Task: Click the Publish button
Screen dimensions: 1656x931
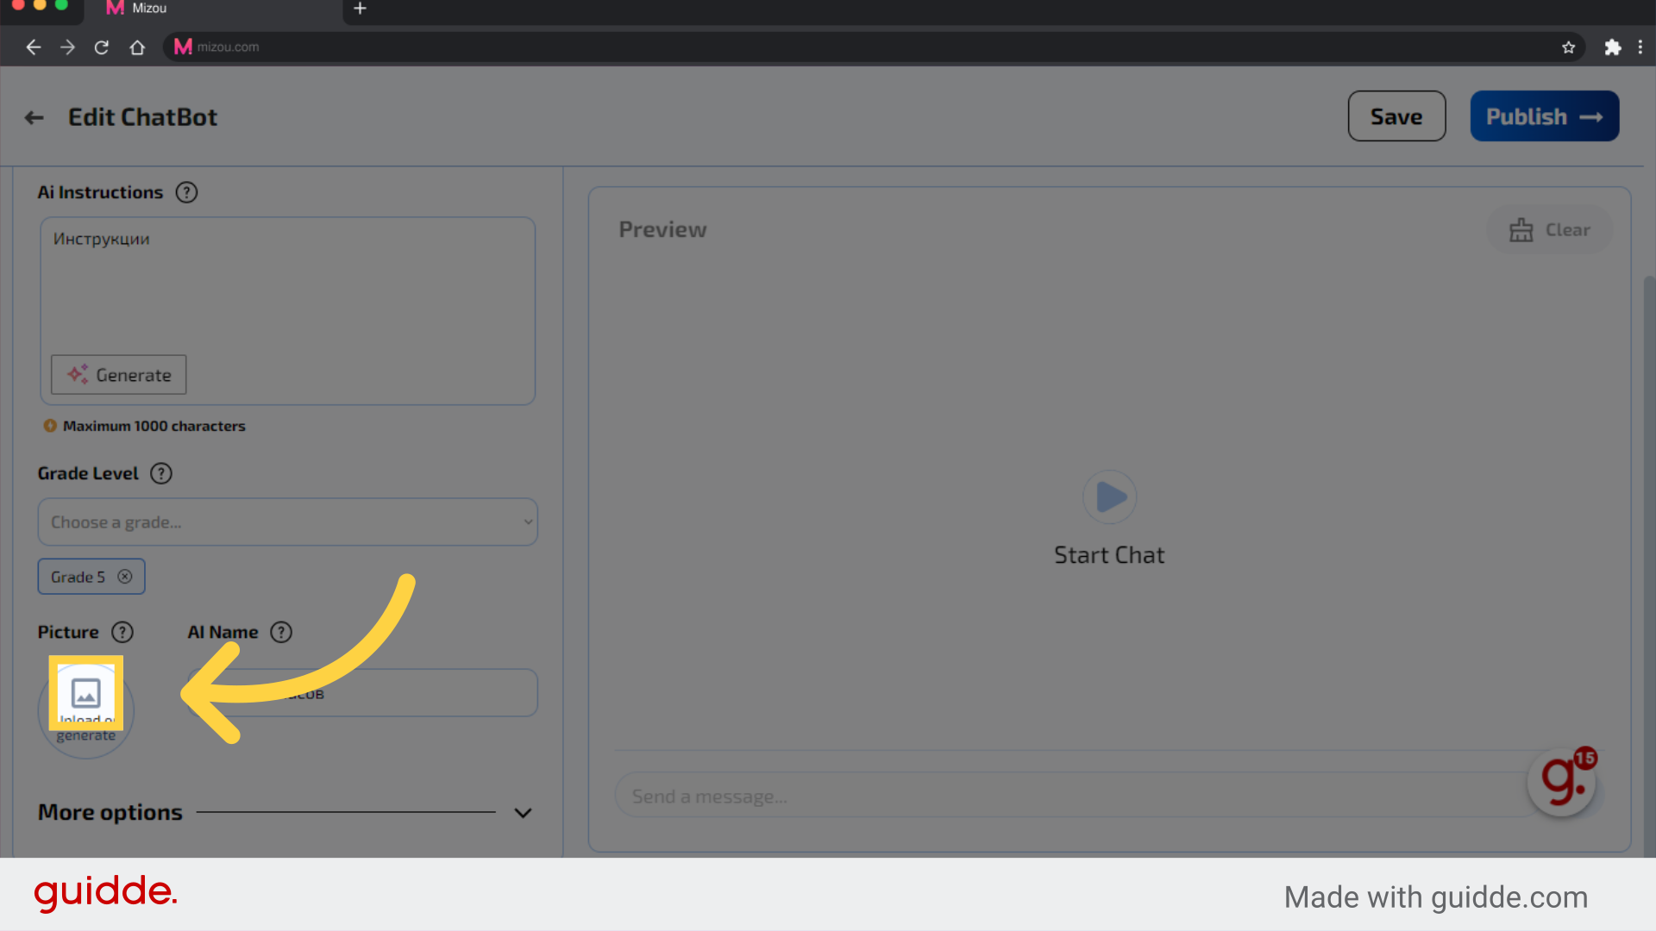Action: (x=1543, y=116)
